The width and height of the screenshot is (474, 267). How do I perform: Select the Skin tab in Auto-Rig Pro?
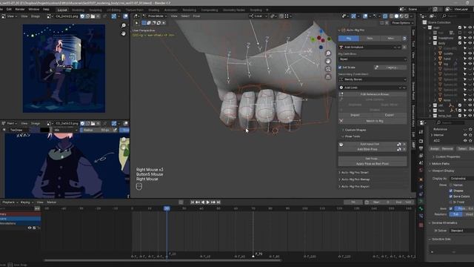point(370,39)
